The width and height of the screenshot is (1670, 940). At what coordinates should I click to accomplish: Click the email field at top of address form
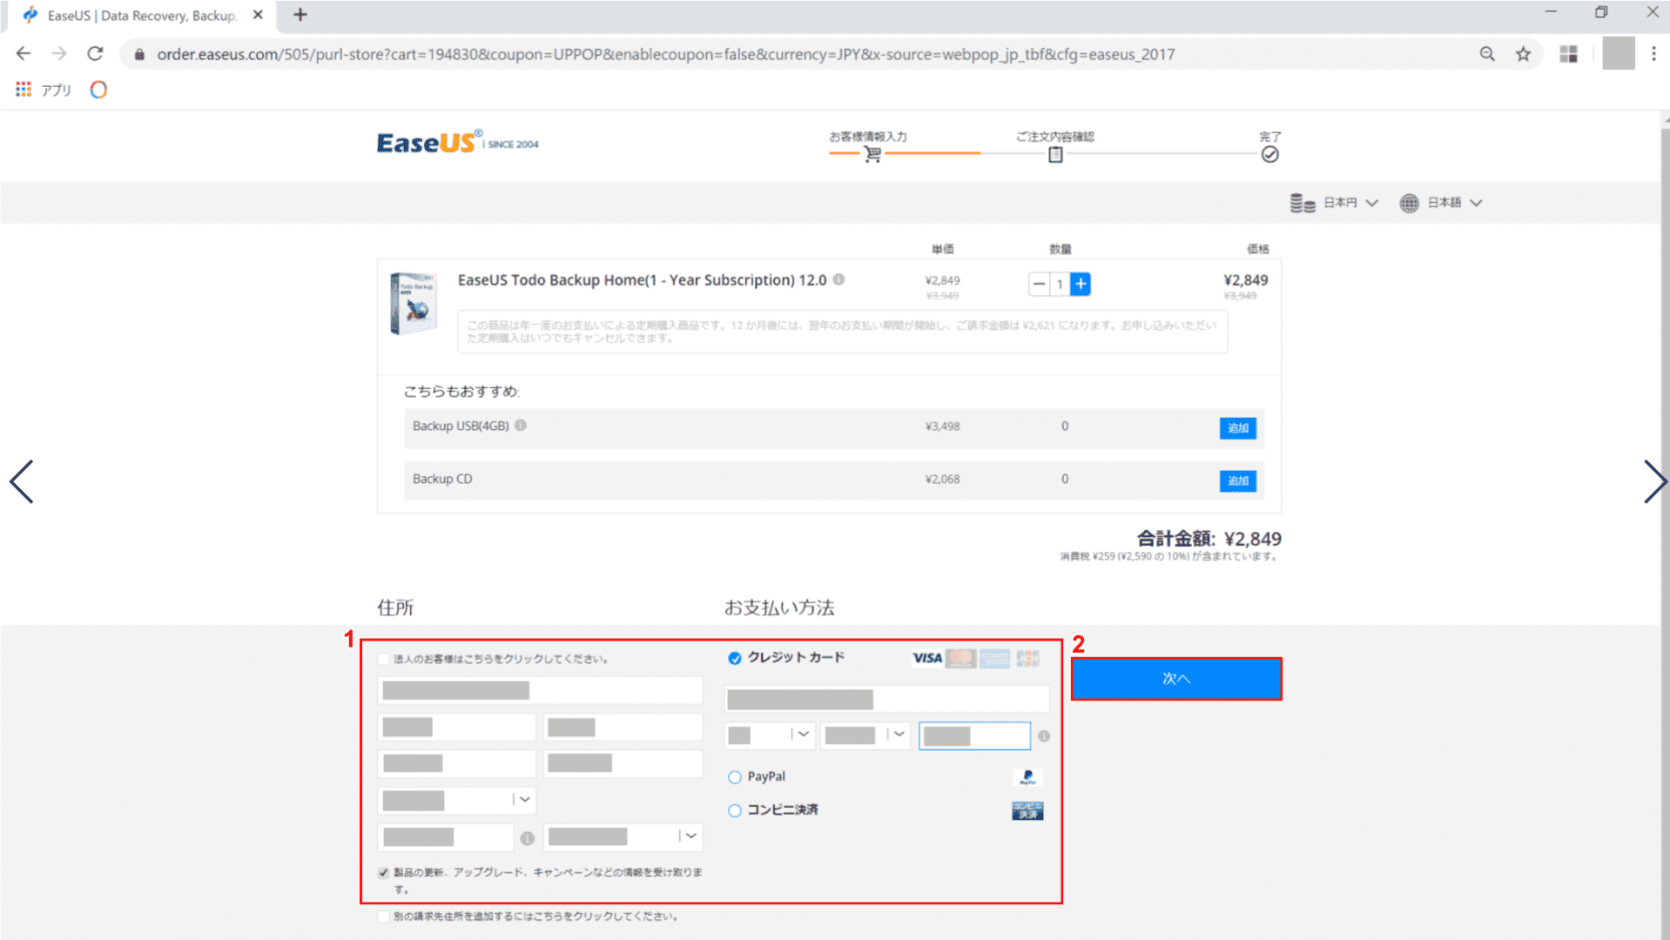point(540,690)
